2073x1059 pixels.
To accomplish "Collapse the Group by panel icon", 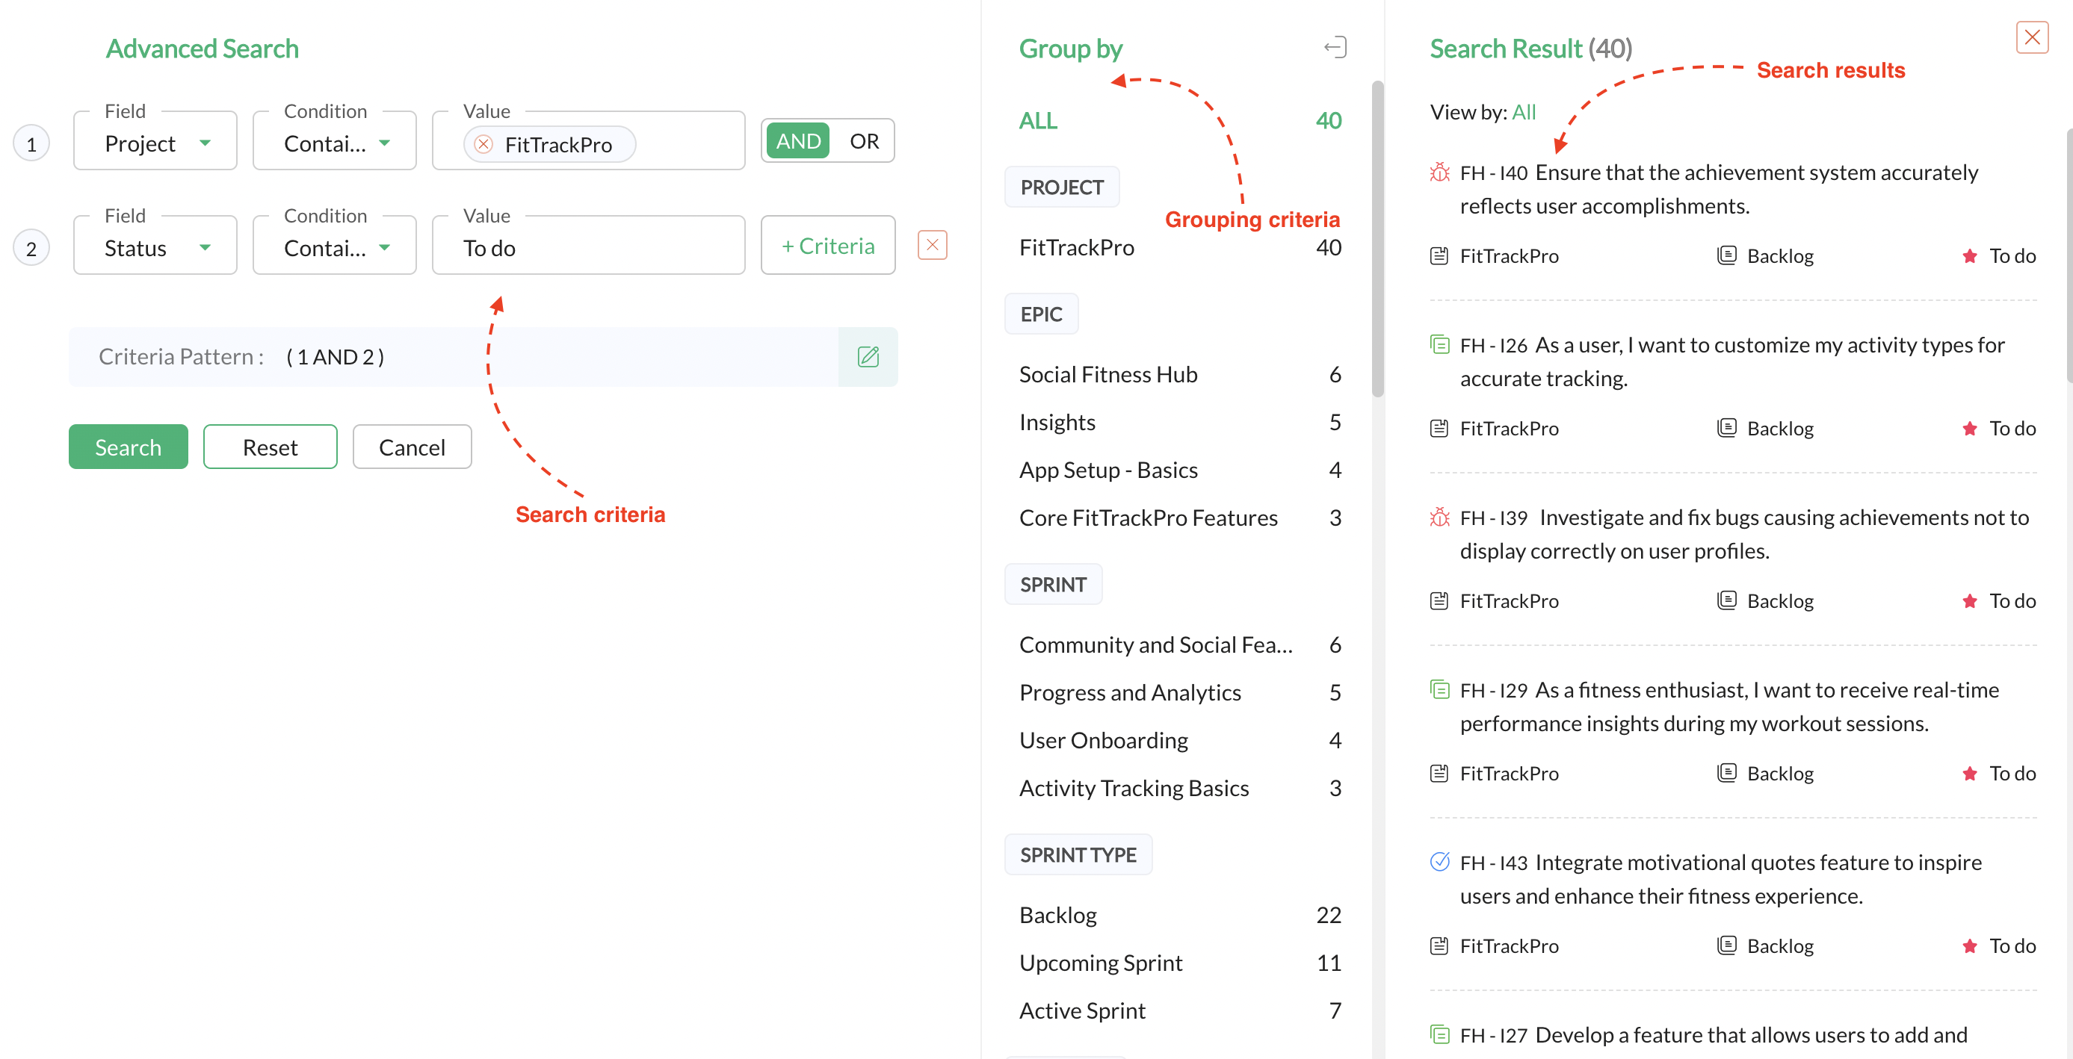I will click(x=1335, y=48).
